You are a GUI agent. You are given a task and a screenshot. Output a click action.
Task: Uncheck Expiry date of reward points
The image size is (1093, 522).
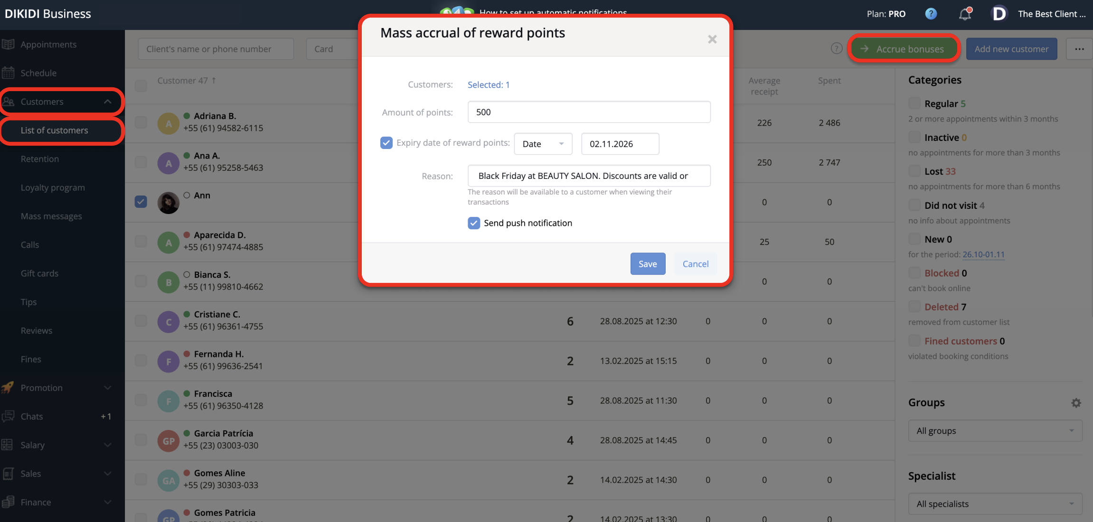386,143
